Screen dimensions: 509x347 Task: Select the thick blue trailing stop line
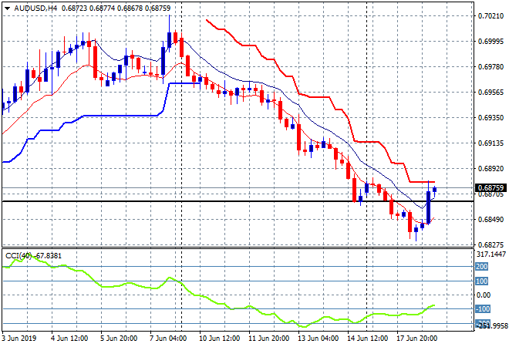pos(120,116)
